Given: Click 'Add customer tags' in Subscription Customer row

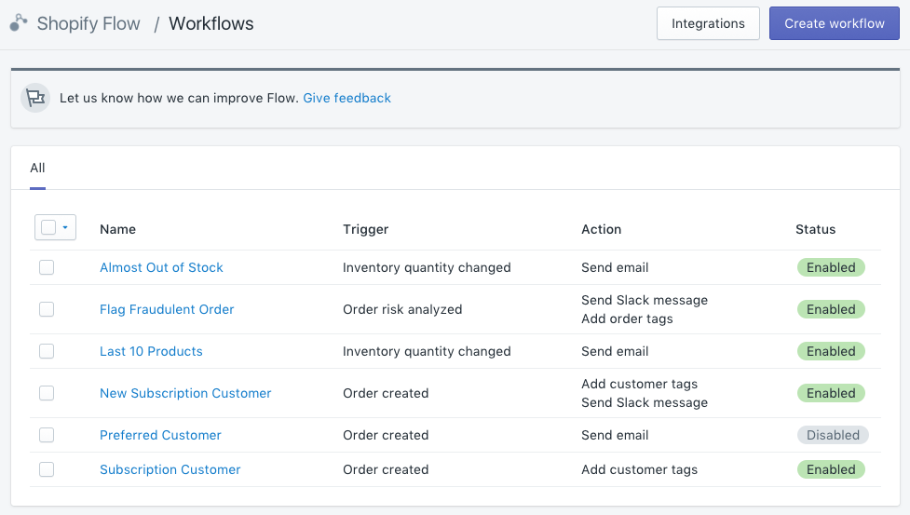Looking at the screenshot, I should [x=639, y=469].
